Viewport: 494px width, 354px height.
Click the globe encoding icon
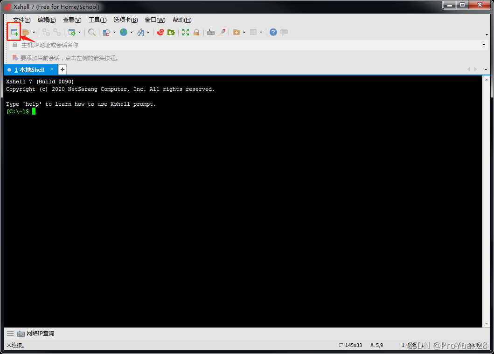click(124, 32)
